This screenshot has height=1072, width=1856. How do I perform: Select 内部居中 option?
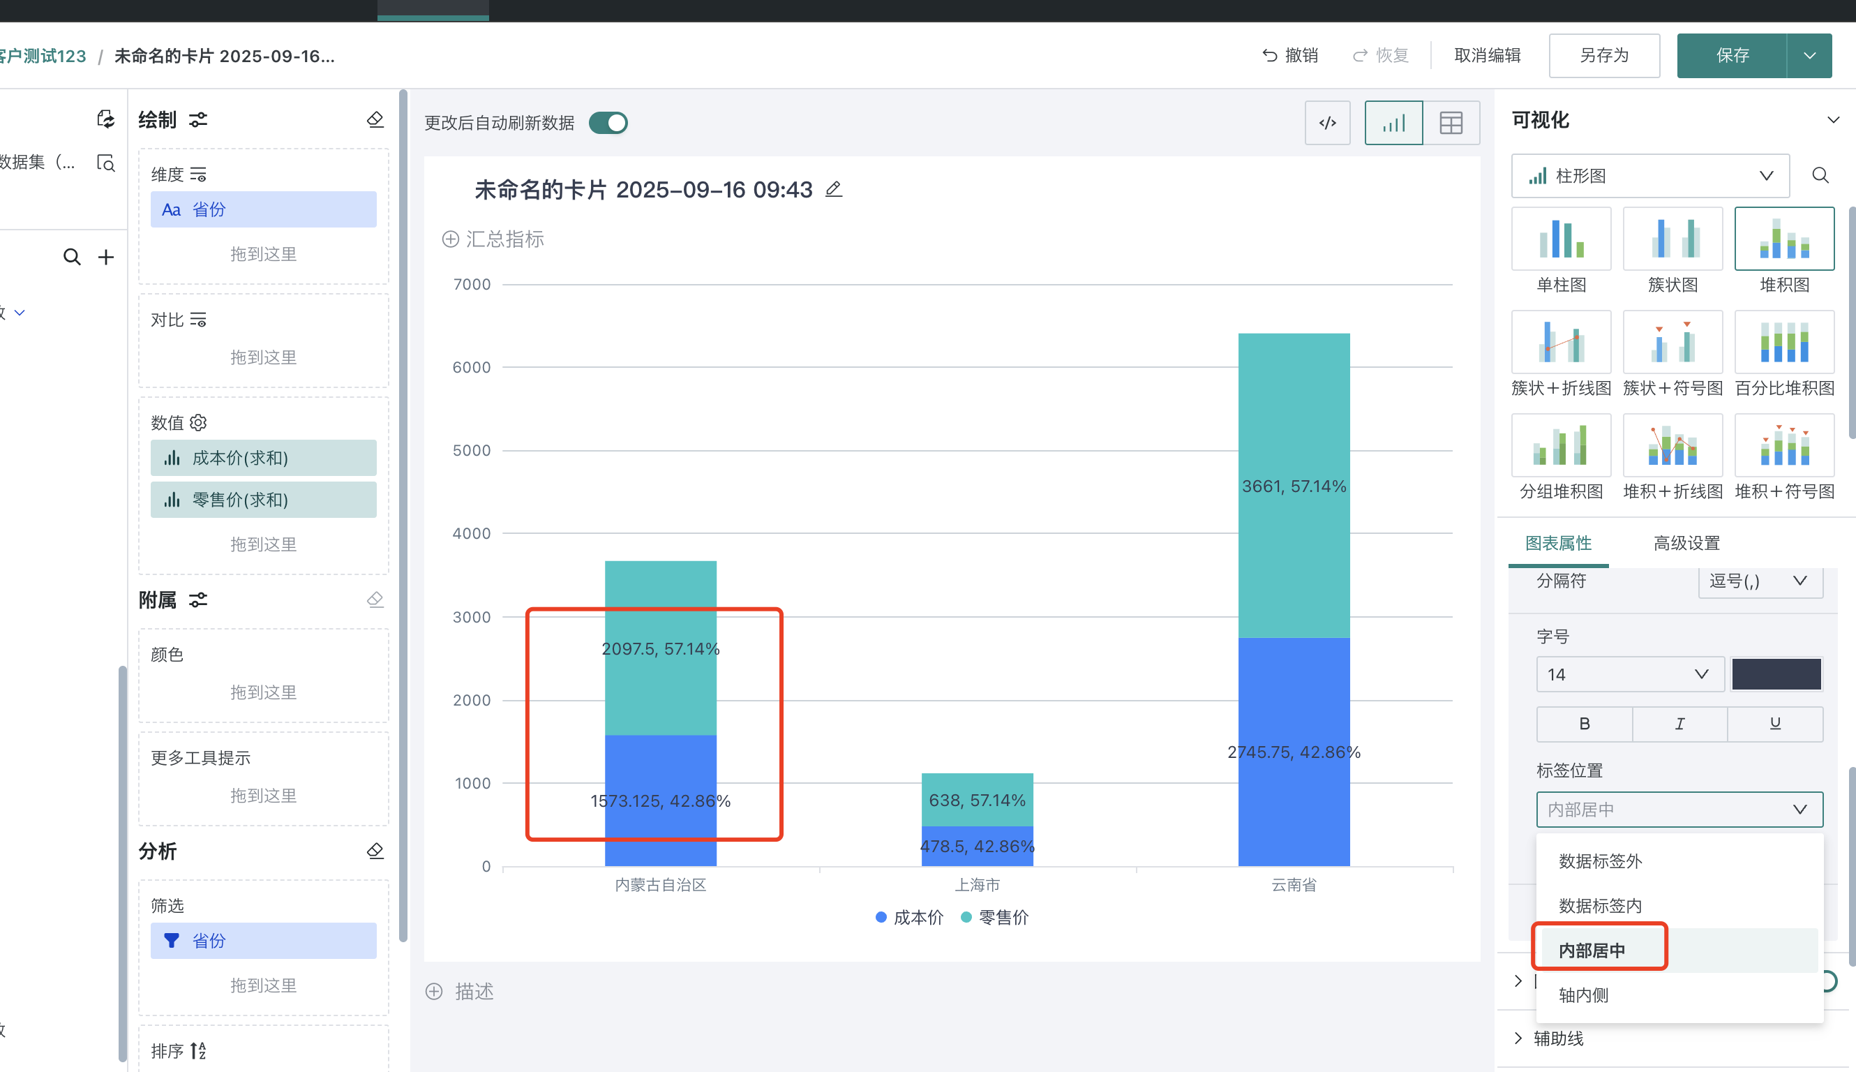coord(1679,950)
